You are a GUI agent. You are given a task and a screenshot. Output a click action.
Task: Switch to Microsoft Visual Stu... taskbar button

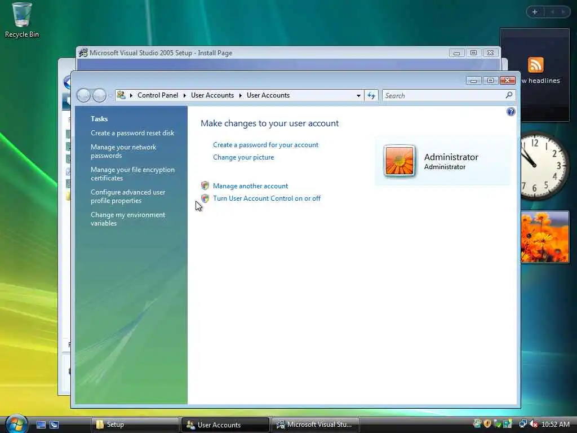coord(316,425)
